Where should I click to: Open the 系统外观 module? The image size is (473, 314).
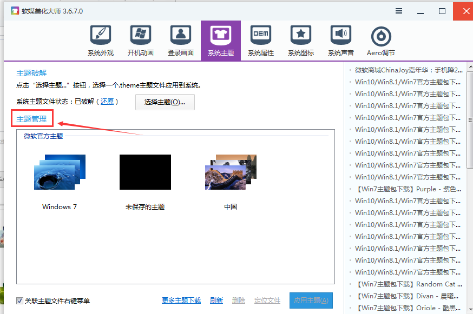pyautogui.click(x=100, y=39)
